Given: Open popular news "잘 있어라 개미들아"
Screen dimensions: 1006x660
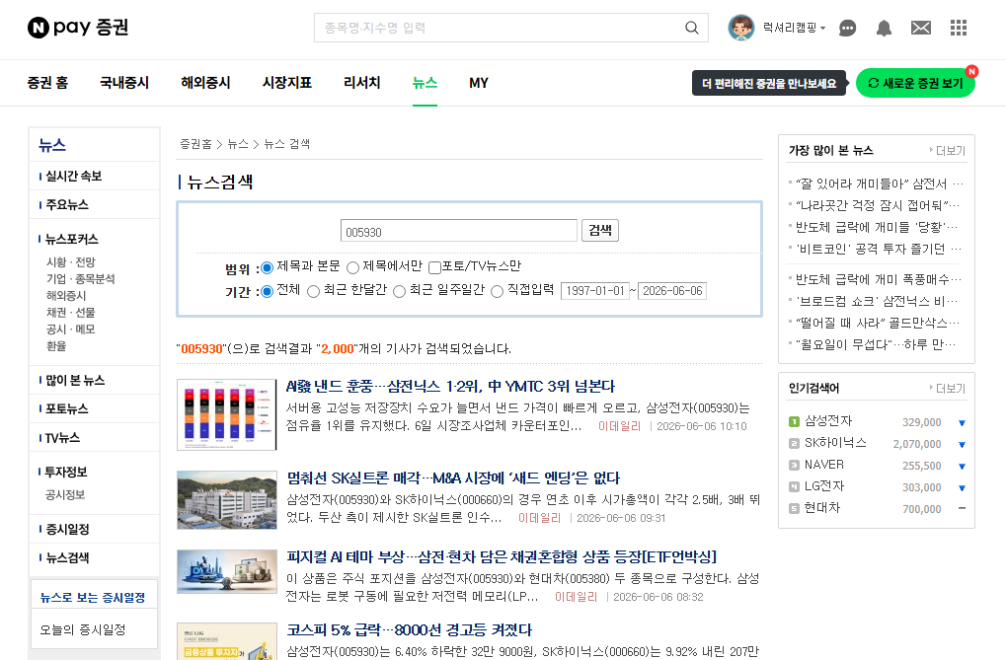Looking at the screenshot, I should pos(880,184).
